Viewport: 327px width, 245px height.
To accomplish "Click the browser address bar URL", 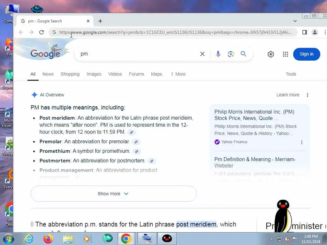I will (175, 32).
